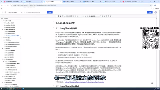The width and height of the screenshot is (160, 90).
Task: Insert a table into the note
Action: coord(94,16)
